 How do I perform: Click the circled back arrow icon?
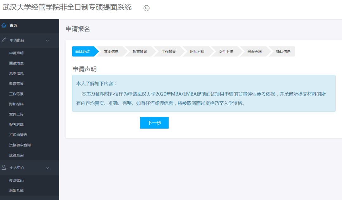(146, 8)
